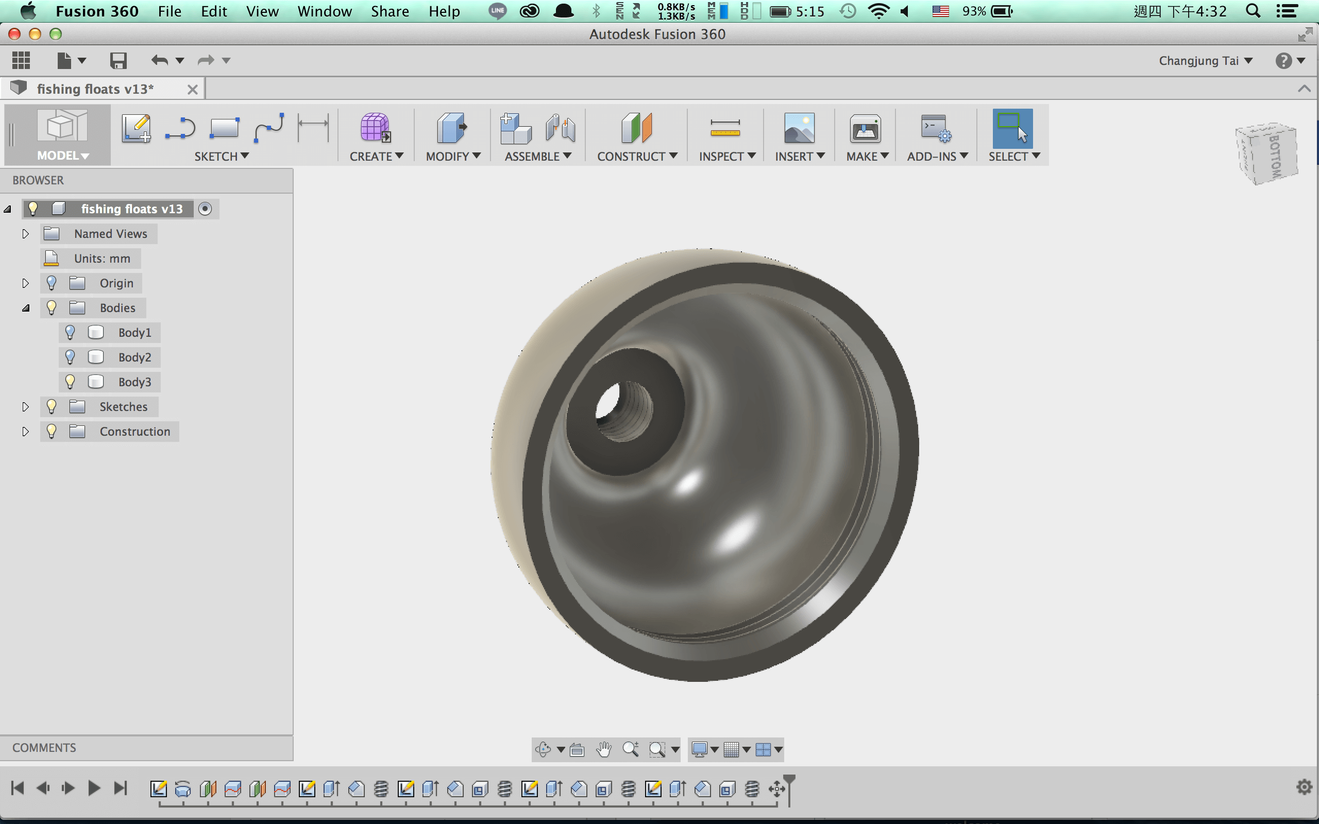
Task: Open the CREATE dropdown menu
Action: coord(376,157)
